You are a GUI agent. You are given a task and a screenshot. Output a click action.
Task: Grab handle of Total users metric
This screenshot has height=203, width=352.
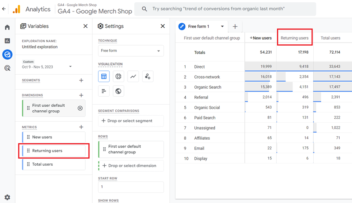[28, 164]
